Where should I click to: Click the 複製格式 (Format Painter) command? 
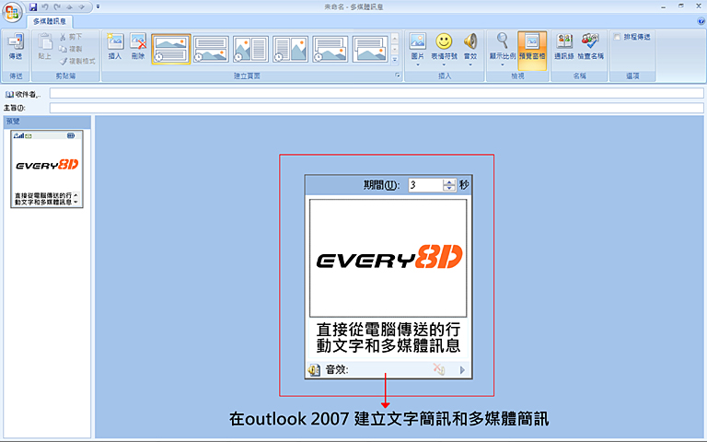tap(77, 61)
